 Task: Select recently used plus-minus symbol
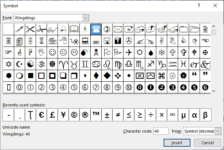click(107, 115)
